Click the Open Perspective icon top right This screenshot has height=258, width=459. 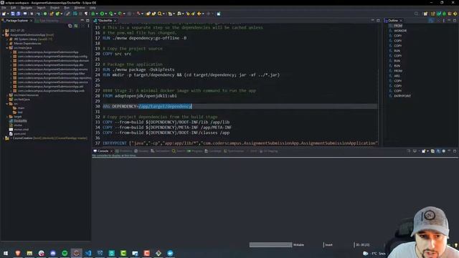click(425, 14)
